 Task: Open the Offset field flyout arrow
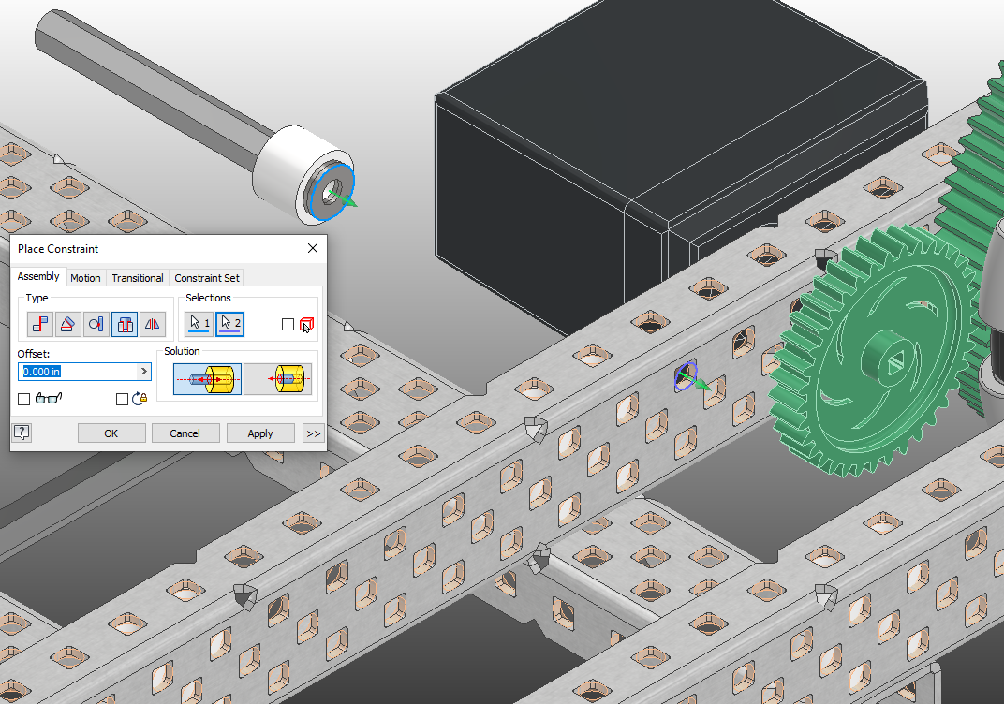coord(144,372)
